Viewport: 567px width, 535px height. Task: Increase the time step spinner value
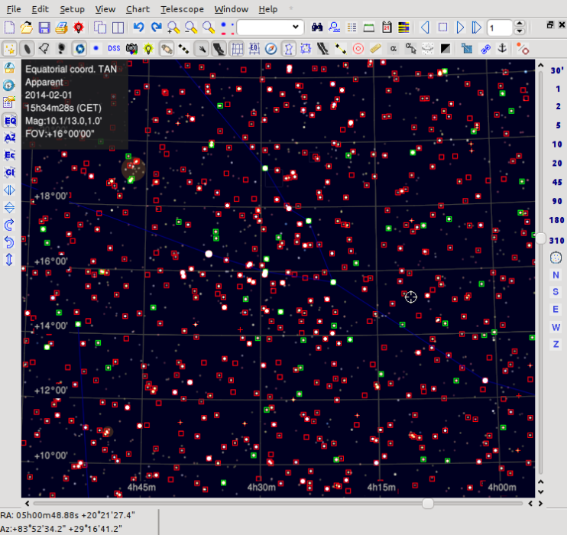pos(520,24)
